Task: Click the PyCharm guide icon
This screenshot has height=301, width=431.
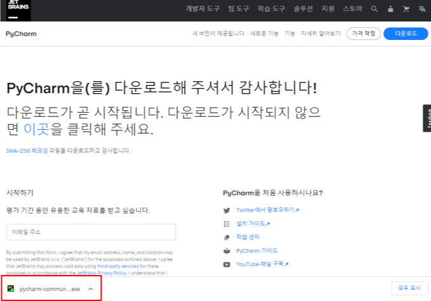Action: [227, 251]
